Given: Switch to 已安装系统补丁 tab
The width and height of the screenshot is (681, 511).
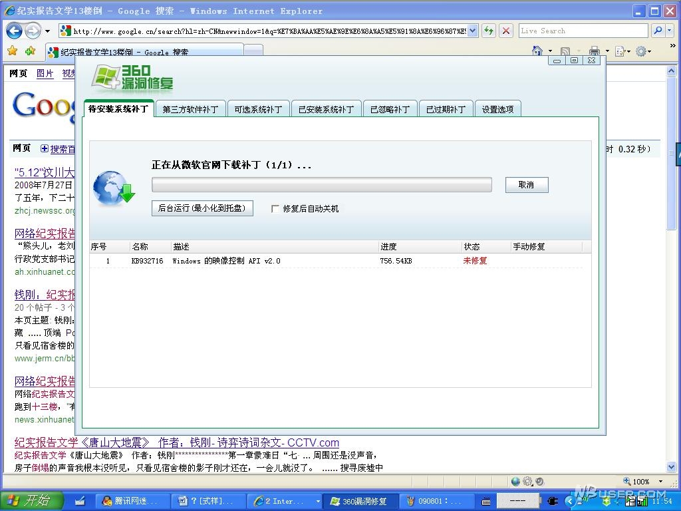Looking at the screenshot, I should coord(326,110).
